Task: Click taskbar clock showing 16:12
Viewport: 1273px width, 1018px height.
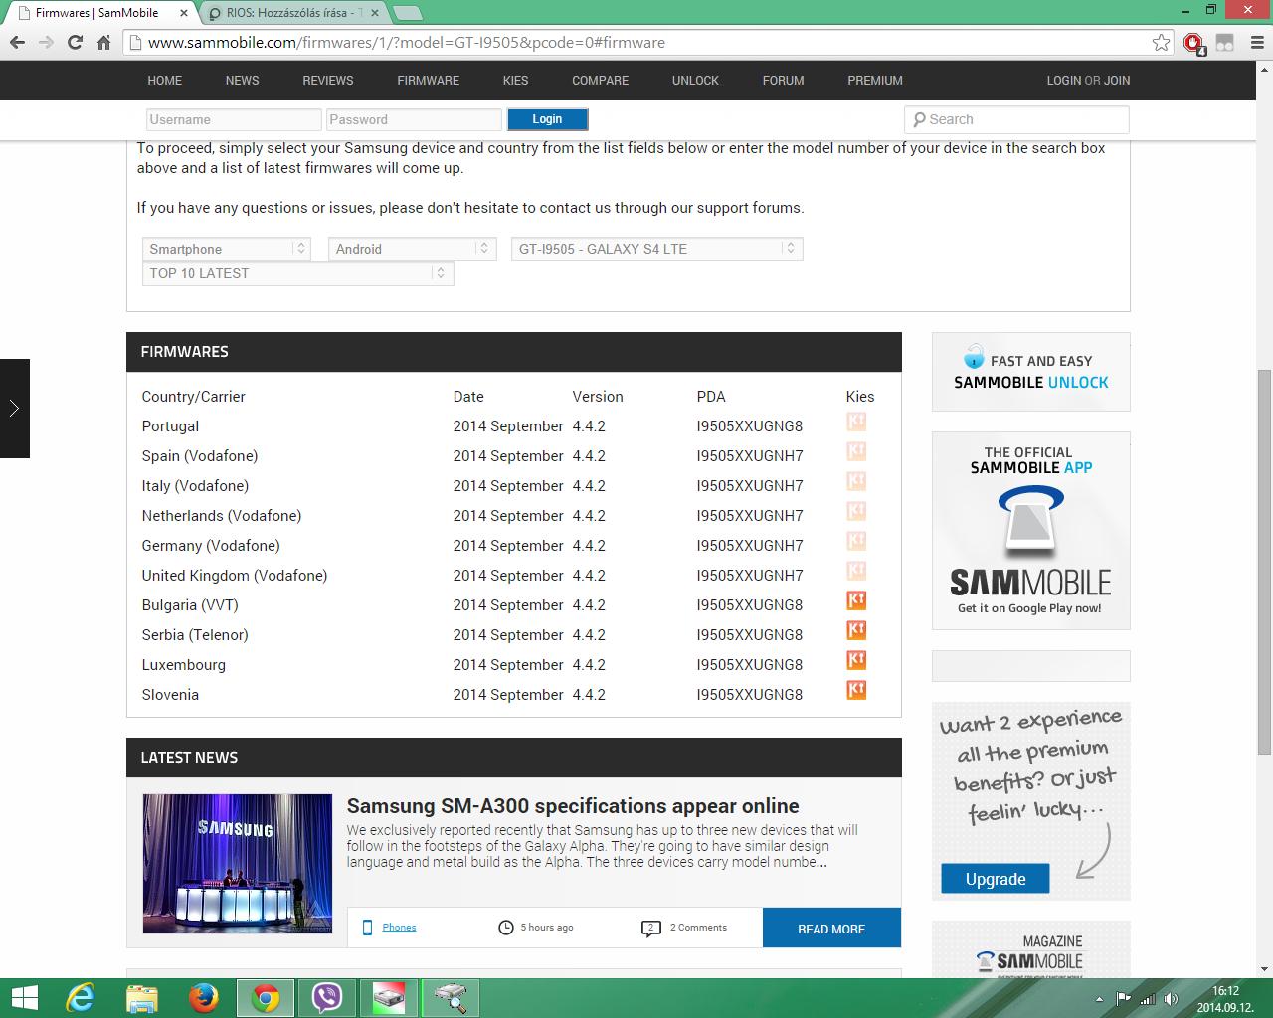Action: tap(1225, 999)
